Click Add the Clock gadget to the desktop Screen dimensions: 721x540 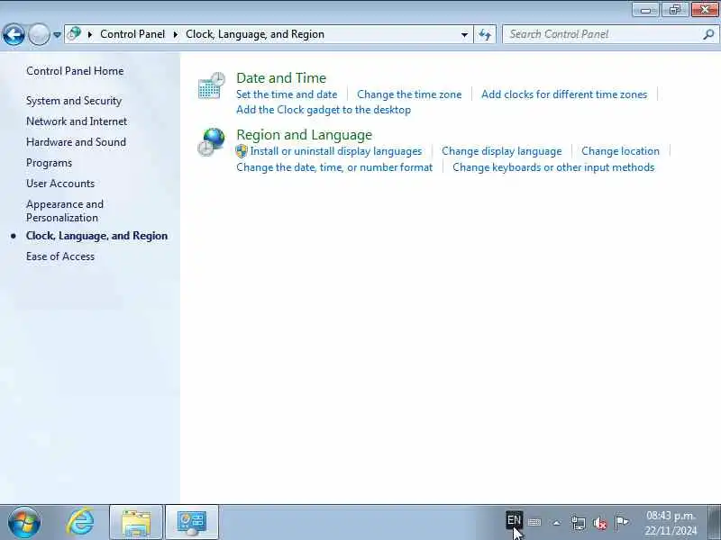324,110
